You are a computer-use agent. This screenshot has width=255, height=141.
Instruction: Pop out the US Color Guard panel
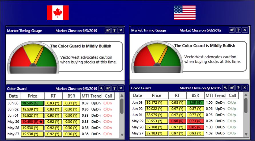[232, 88]
